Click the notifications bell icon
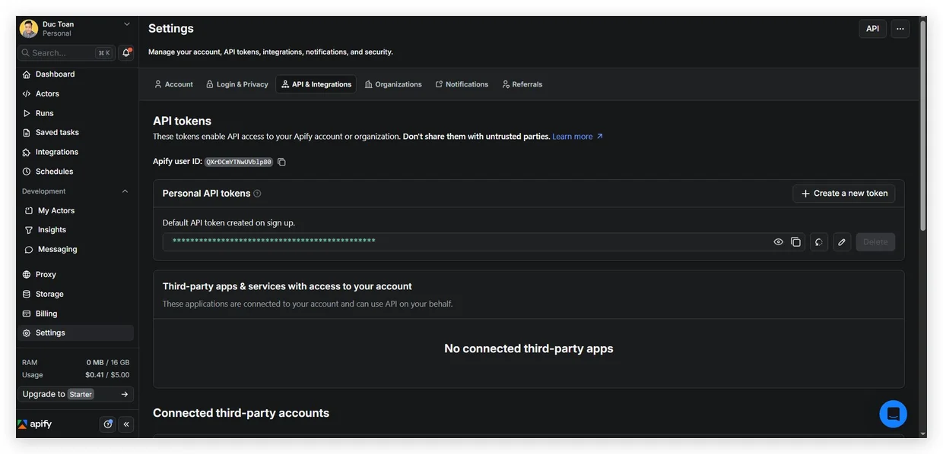This screenshot has height=454, width=943. [x=126, y=53]
